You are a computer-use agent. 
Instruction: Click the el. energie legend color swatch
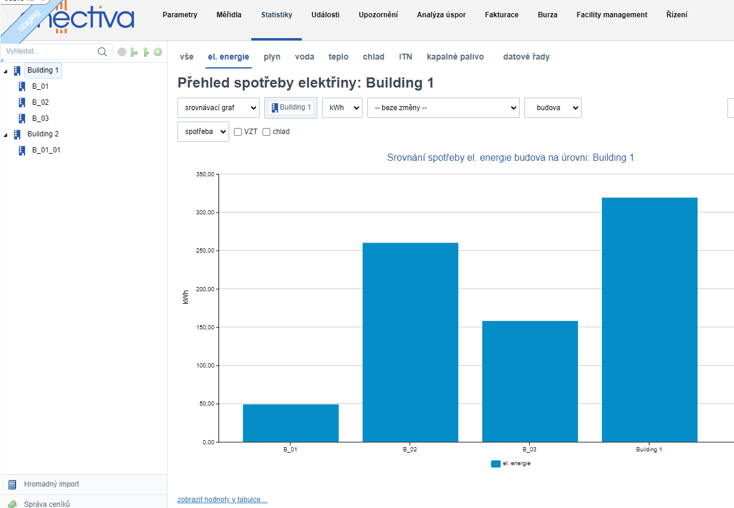[495, 463]
